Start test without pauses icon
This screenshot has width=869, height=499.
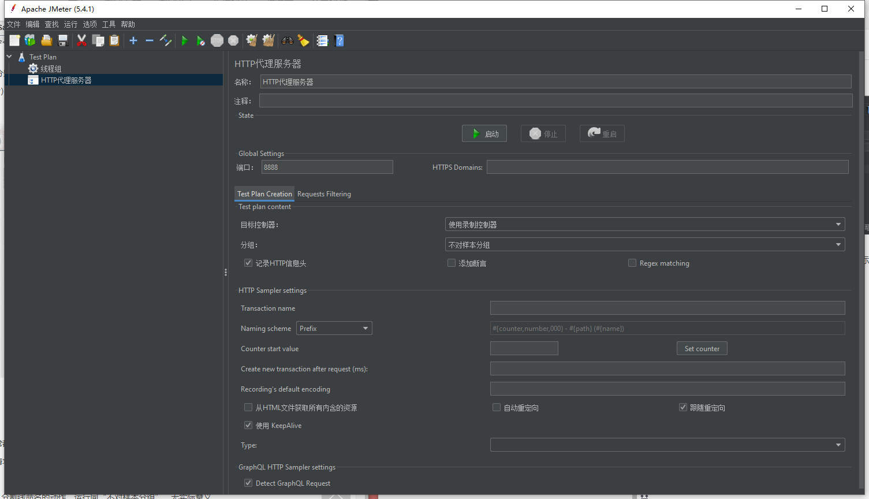tap(200, 40)
